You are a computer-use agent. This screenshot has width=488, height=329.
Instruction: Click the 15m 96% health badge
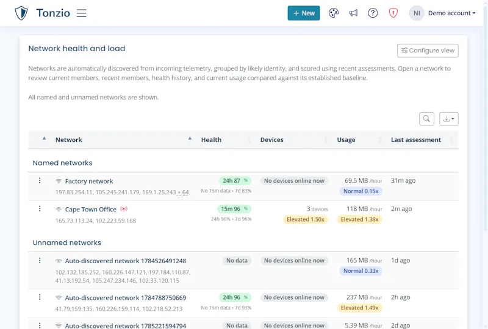(x=234, y=209)
